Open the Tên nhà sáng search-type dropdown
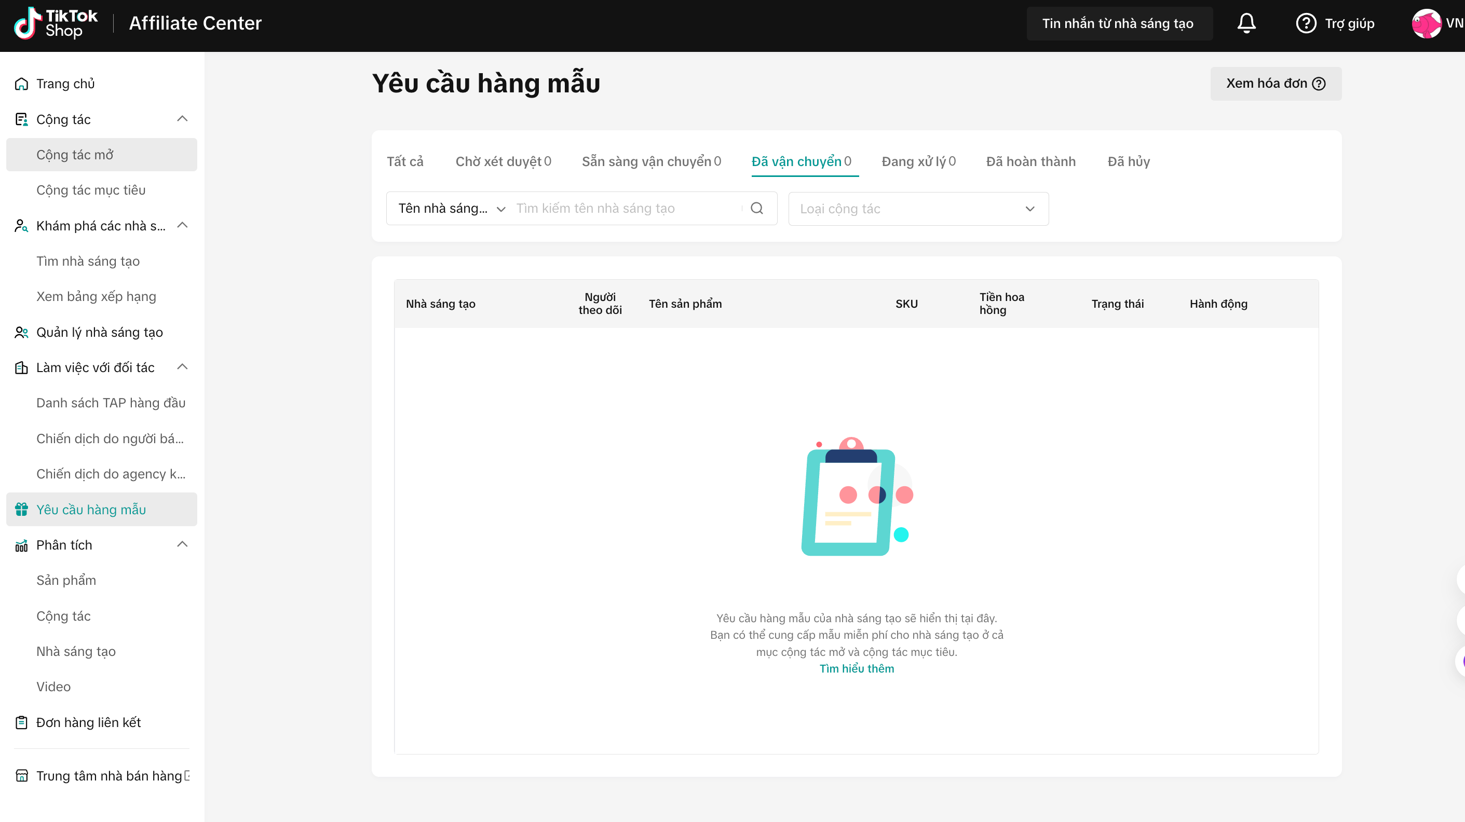The image size is (1465, 822). click(452, 209)
